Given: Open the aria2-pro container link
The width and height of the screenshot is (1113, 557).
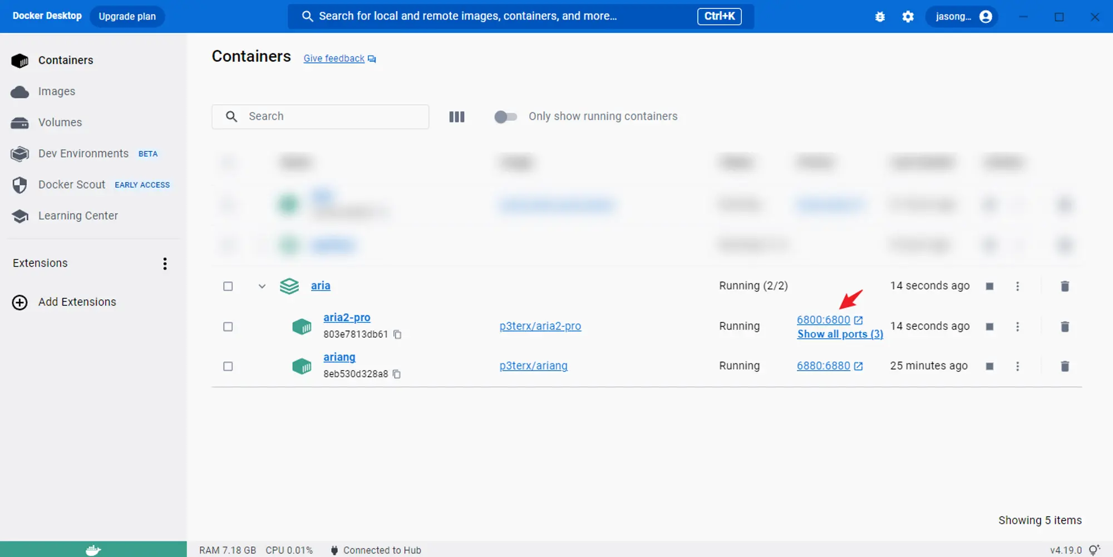Looking at the screenshot, I should click(347, 317).
